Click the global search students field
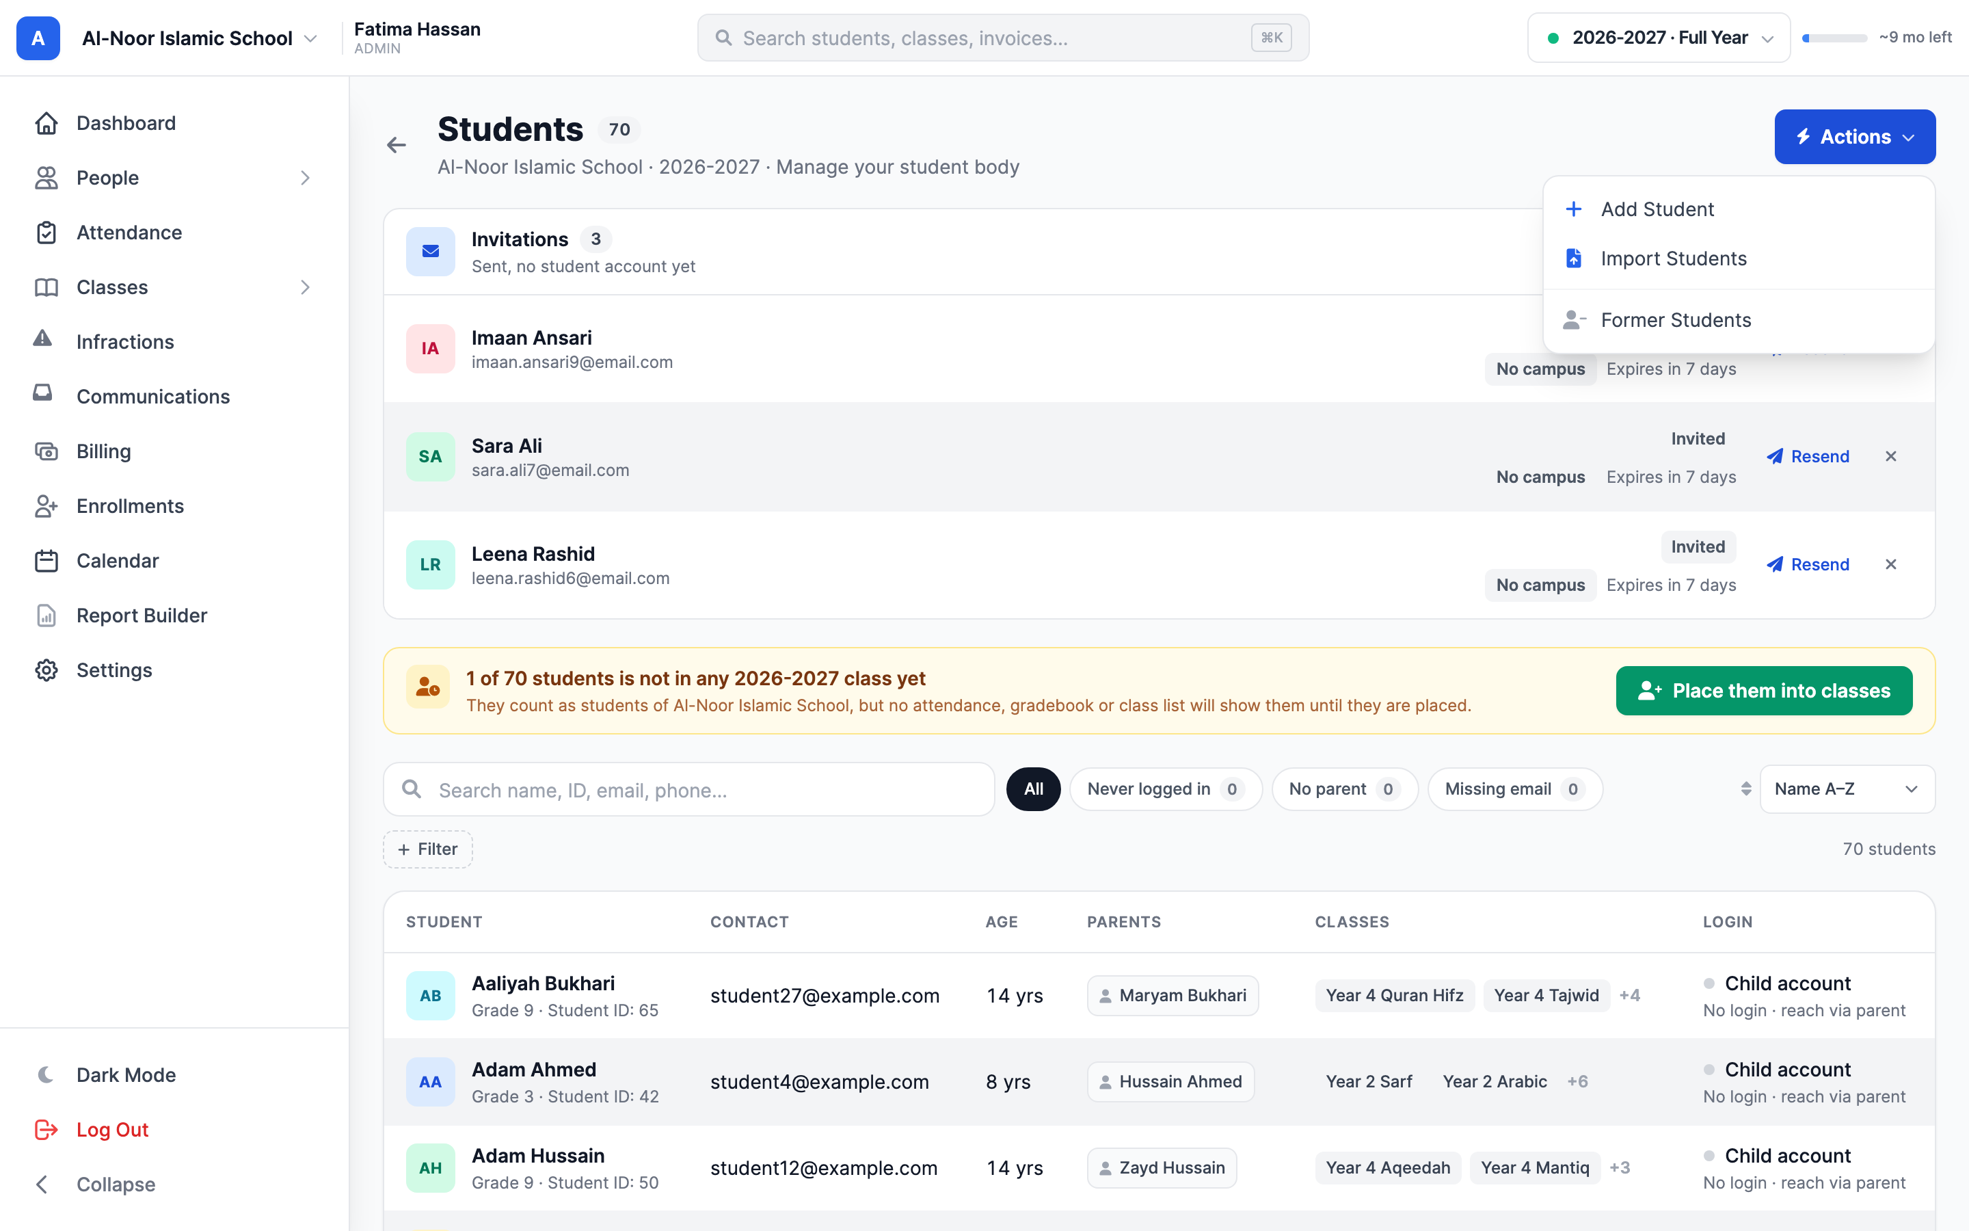Screen dimensions: 1969x1231 pyautogui.click(x=1002, y=38)
